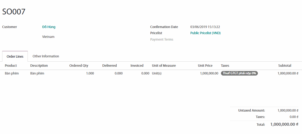Image resolution: width=302 pixels, height=134 pixels.
Task: Sort by the Invoiced column header
Action: coord(137,66)
